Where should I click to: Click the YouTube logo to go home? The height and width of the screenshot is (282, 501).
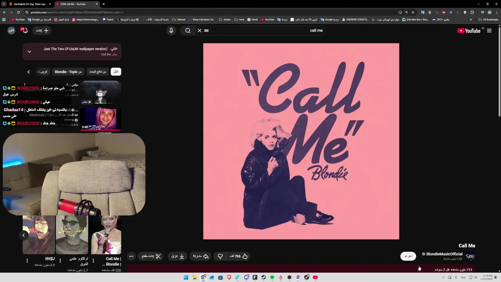coord(469,31)
